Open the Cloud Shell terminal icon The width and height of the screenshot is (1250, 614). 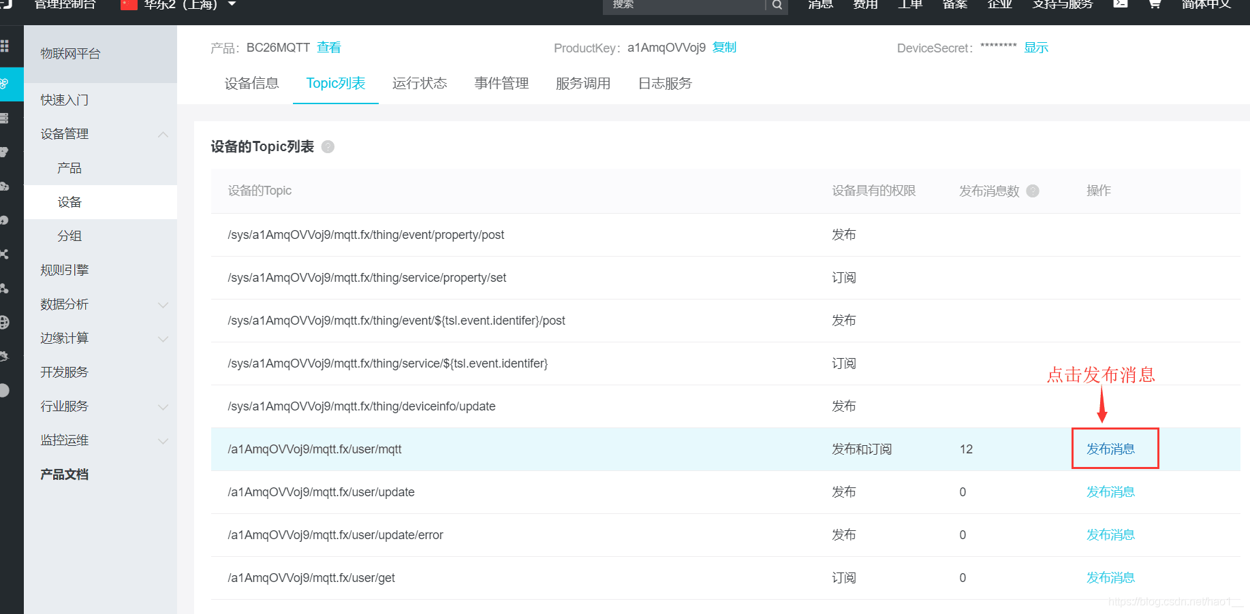point(1121,3)
